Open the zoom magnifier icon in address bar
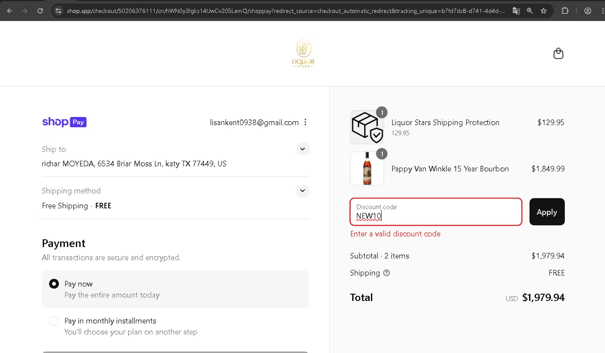 coord(530,11)
